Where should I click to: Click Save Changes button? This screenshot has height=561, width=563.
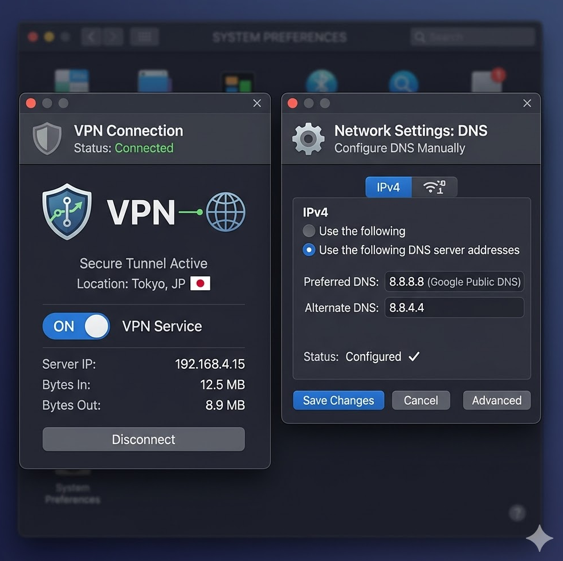pos(338,400)
